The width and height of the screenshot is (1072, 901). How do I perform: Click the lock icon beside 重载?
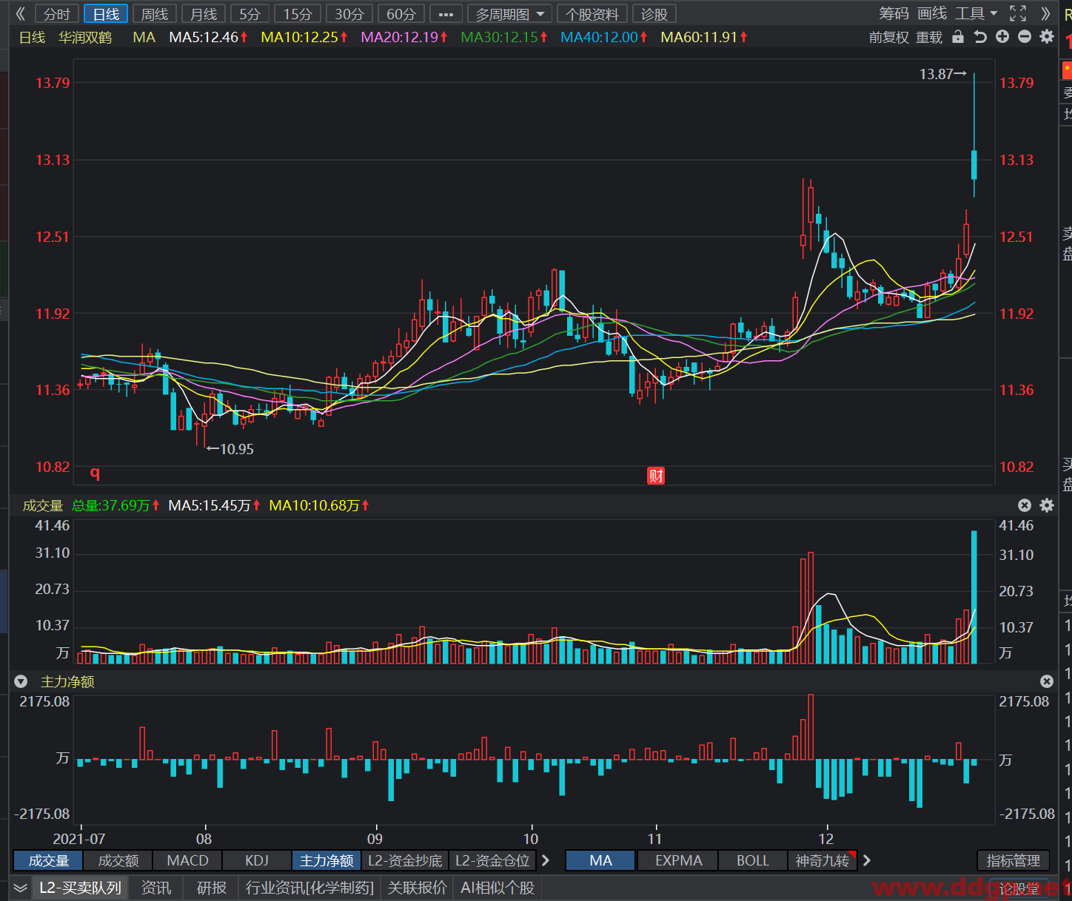[958, 36]
